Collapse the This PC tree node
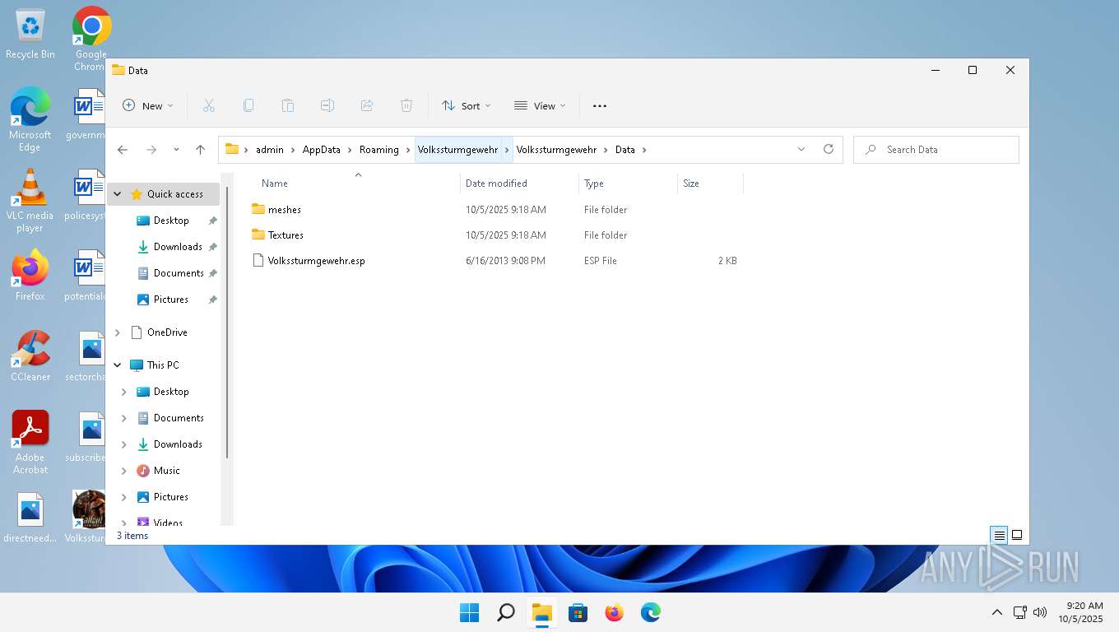The height and width of the screenshot is (632, 1119). click(x=118, y=365)
